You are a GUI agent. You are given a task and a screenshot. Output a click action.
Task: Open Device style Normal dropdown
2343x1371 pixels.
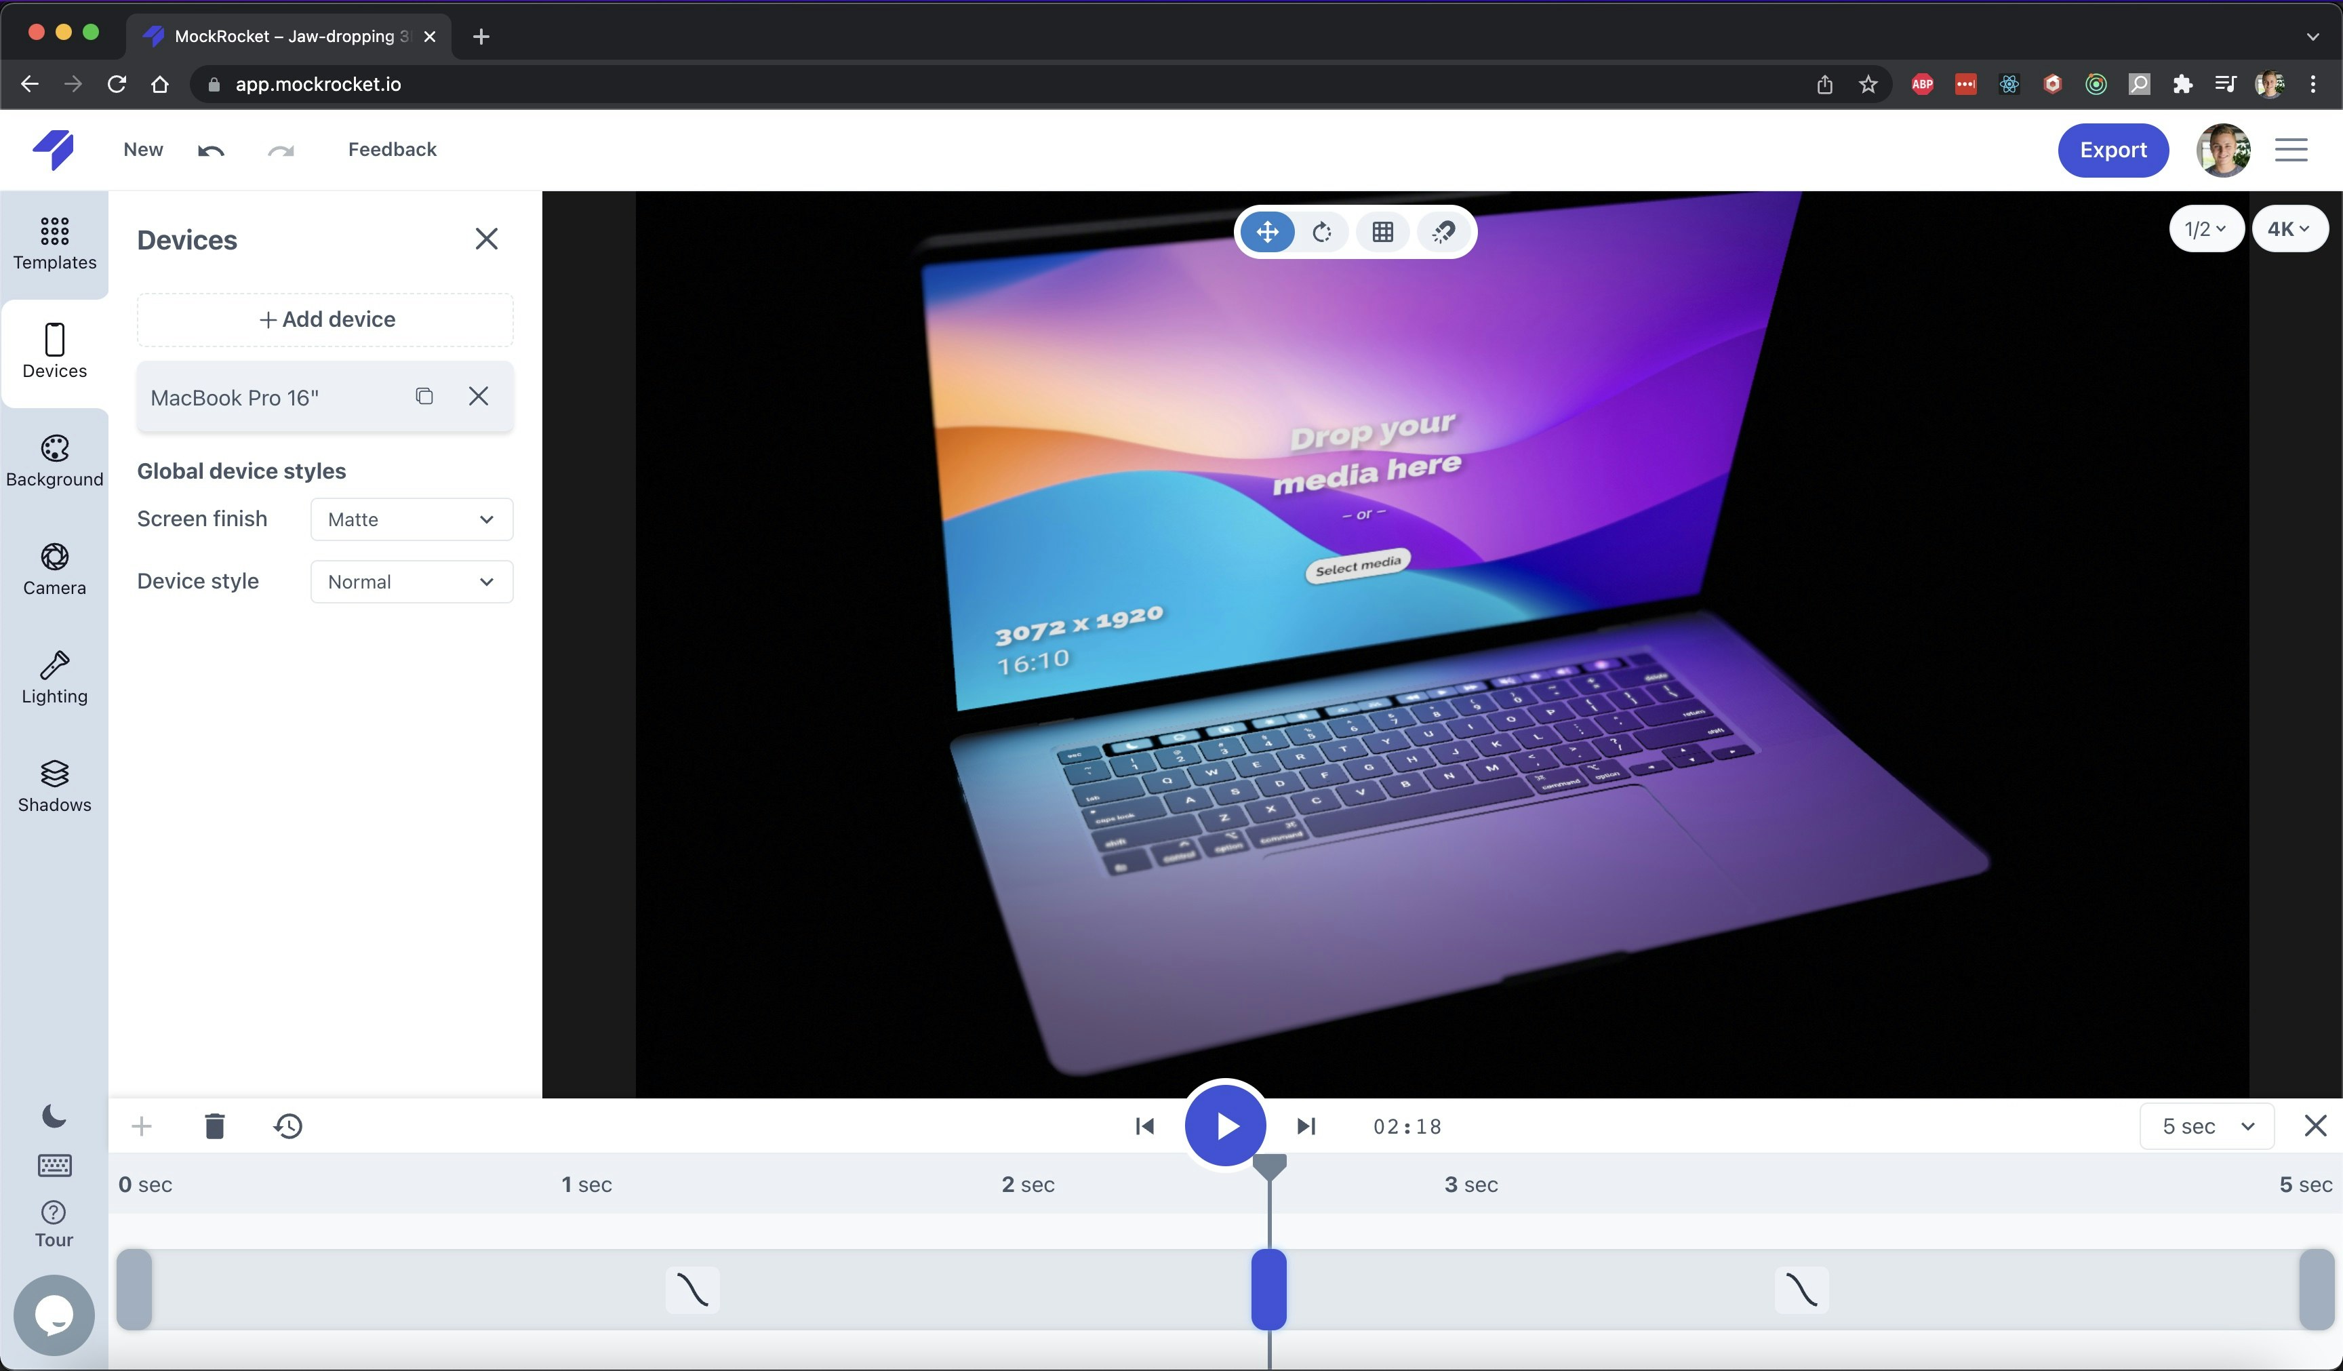point(411,581)
